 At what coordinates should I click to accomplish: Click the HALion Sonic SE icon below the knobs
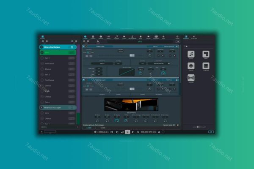(178, 125)
